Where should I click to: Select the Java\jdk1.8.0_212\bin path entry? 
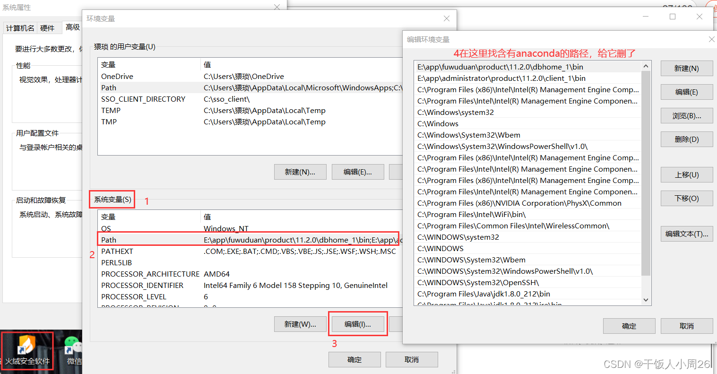[x=527, y=294]
